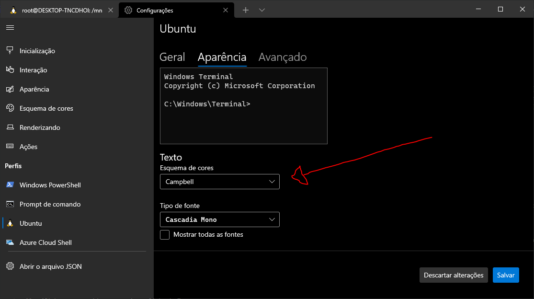This screenshot has height=299, width=534.
Task: Click the Ações keyboard icon
Action: click(x=10, y=146)
